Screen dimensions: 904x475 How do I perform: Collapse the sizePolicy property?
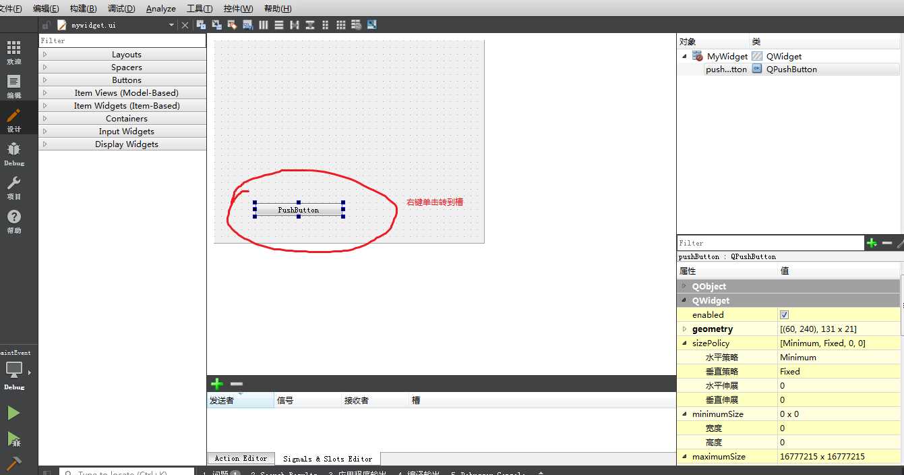(684, 343)
